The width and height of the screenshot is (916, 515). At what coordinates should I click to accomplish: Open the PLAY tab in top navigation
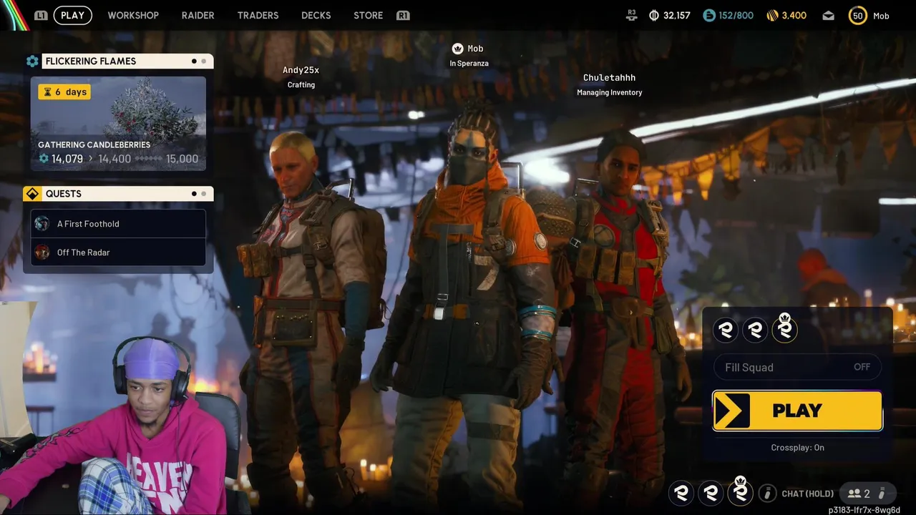(x=72, y=15)
